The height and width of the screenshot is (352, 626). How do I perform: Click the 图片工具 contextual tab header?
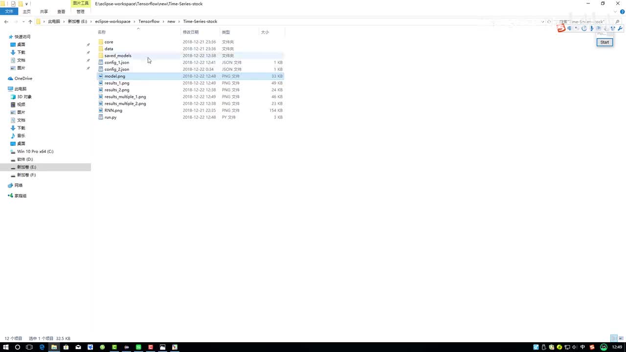tap(81, 3)
